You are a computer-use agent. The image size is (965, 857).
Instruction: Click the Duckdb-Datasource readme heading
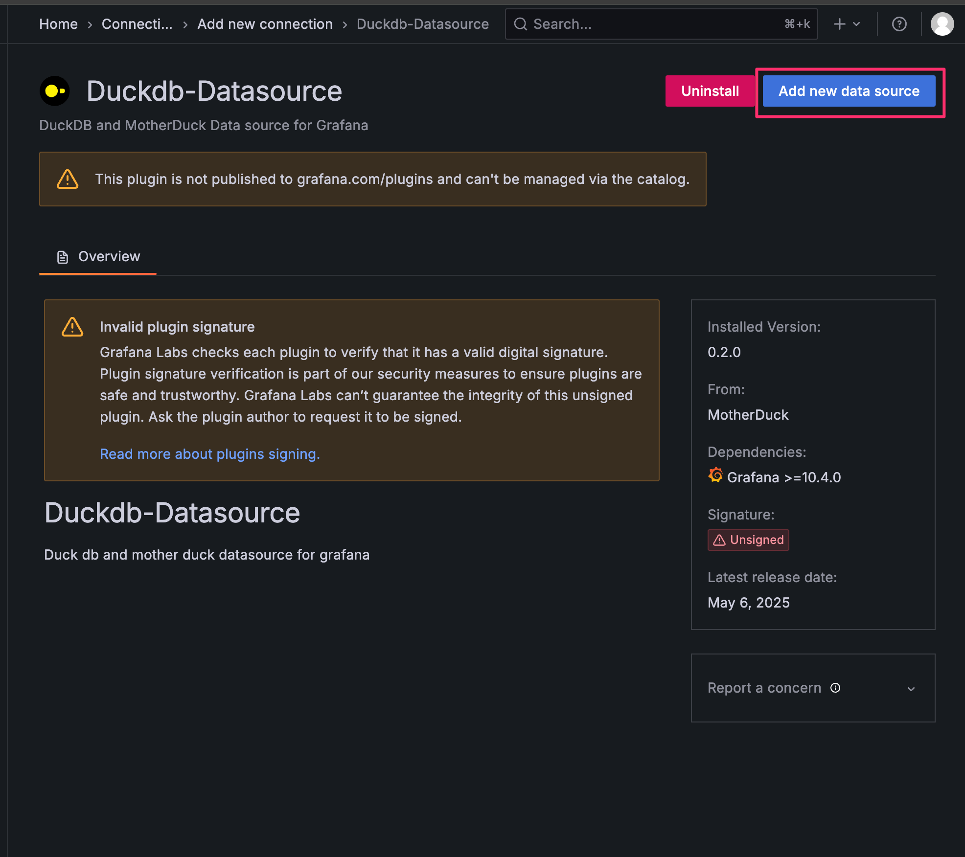172,513
